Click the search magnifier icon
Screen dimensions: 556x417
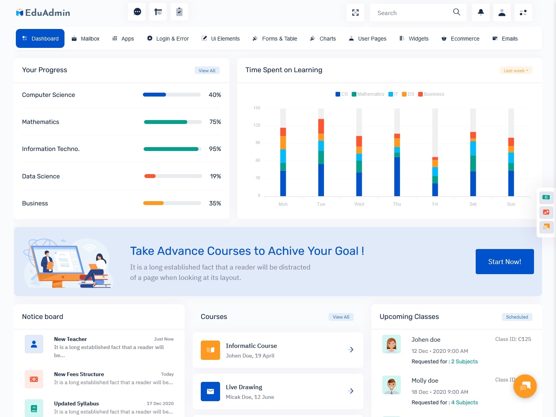456,12
